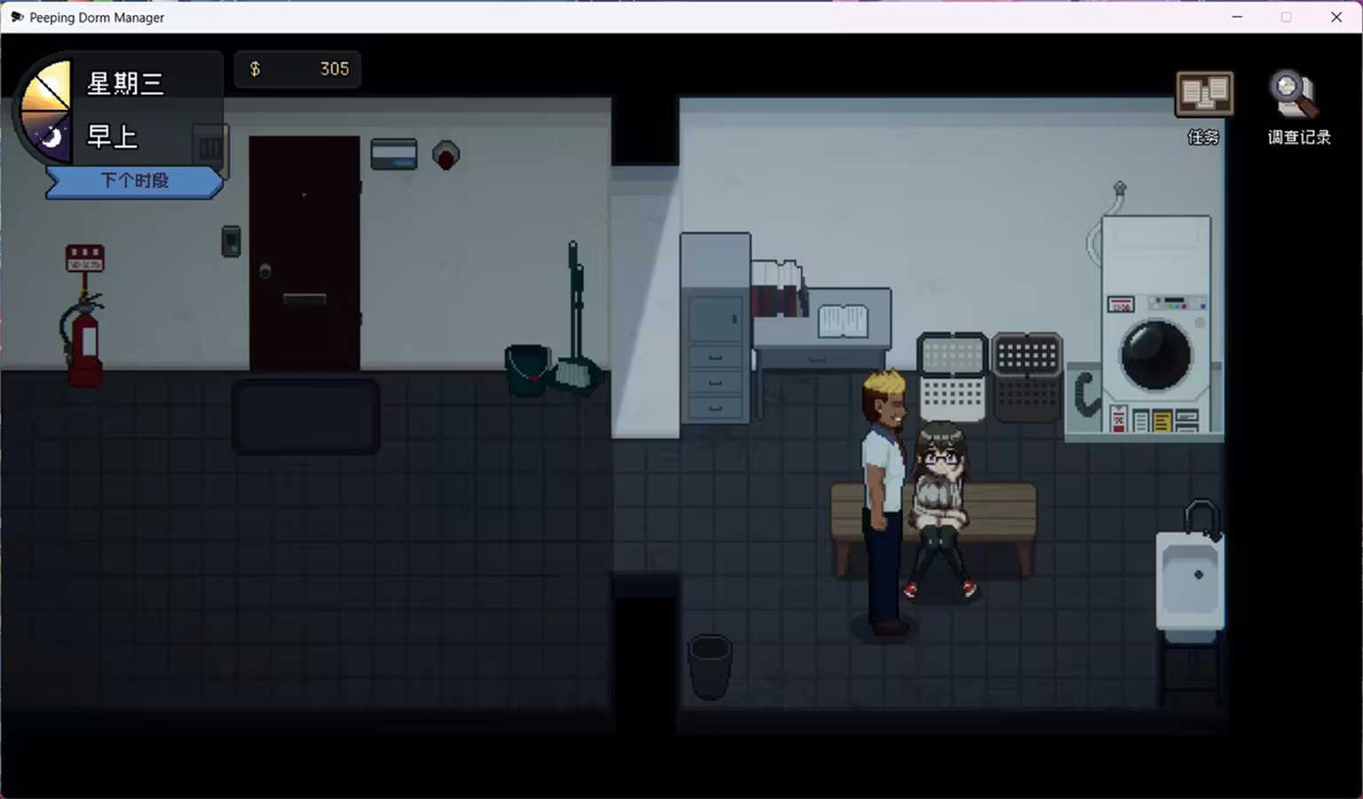1363x799 pixels.
Task: Open the 调查记录 magnifying glass icon
Action: click(x=1295, y=94)
